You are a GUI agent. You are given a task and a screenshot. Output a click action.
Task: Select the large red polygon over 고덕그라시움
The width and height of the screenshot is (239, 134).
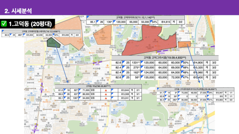150,42
